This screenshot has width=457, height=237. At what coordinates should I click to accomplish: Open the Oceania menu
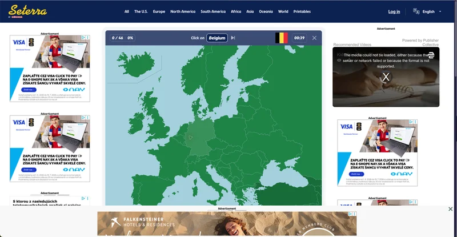coord(266,11)
